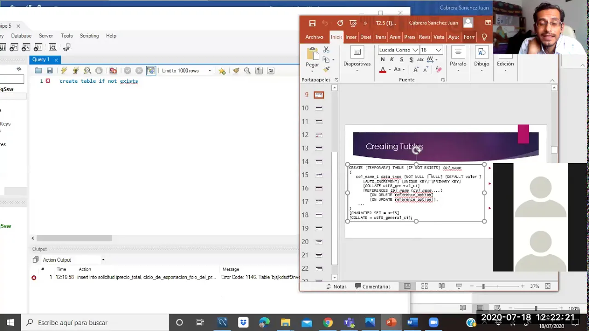Run Explain on the current statement
Image resolution: width=589 pixels, height=331 pixels.
coord(87,70)
